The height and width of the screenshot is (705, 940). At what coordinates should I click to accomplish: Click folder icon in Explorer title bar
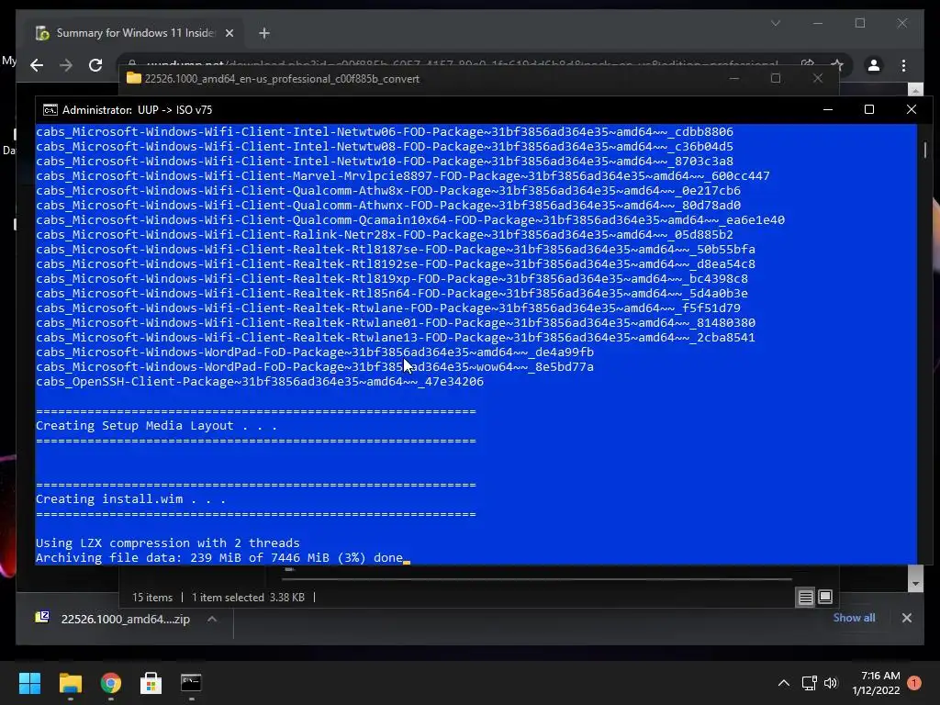click(134, 79)
